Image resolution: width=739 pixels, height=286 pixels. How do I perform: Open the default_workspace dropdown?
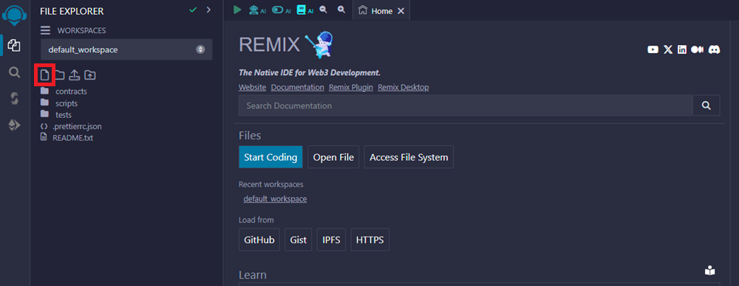[x=126, y=49]
